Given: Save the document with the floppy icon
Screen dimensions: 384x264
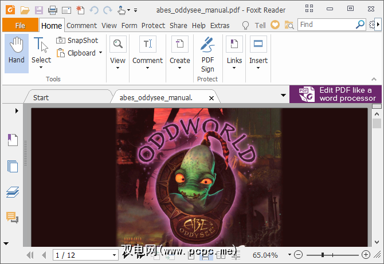Looking at the screenshot, I should click(x=39, y=10).
